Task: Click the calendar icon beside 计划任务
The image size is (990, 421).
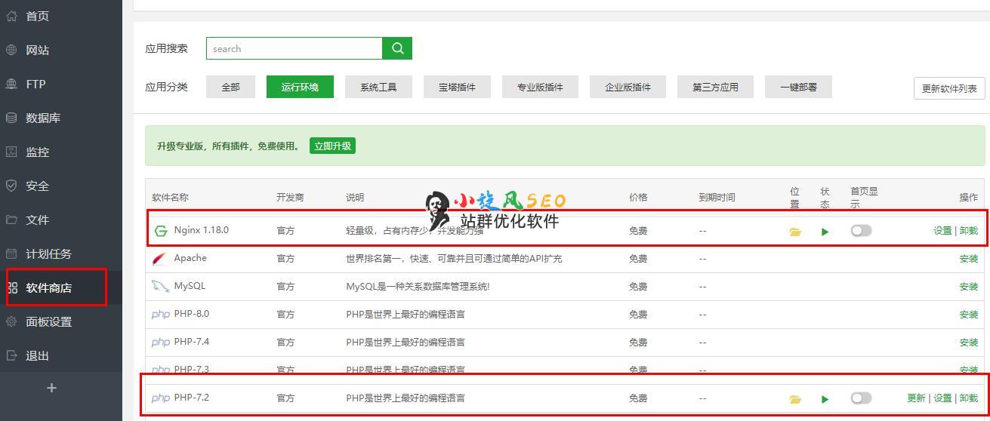Action: [11, 254]
